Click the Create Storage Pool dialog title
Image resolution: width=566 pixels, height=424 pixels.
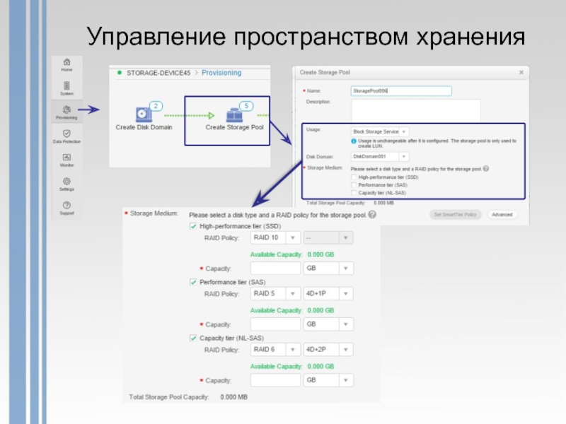(325, 73)
